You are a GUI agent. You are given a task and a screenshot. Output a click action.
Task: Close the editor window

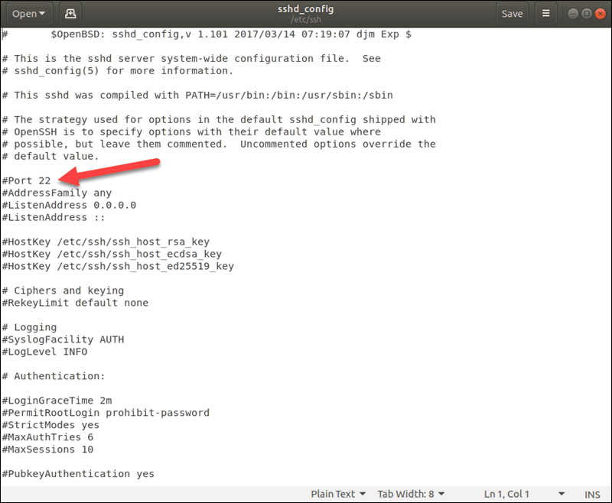599,13
